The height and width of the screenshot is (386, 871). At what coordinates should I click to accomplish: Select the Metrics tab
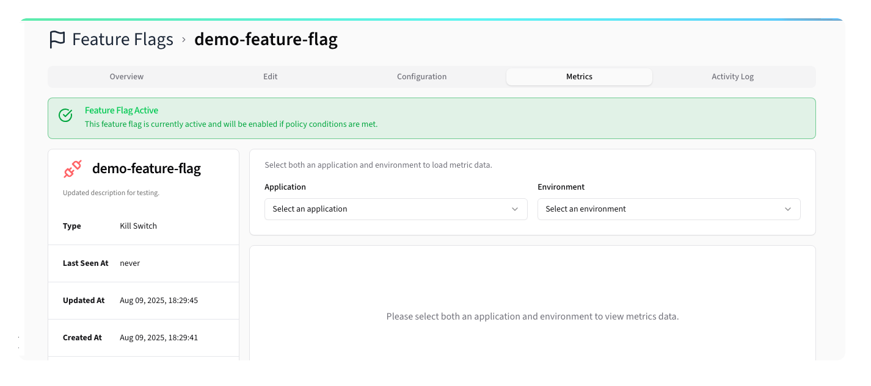(579, 76)
